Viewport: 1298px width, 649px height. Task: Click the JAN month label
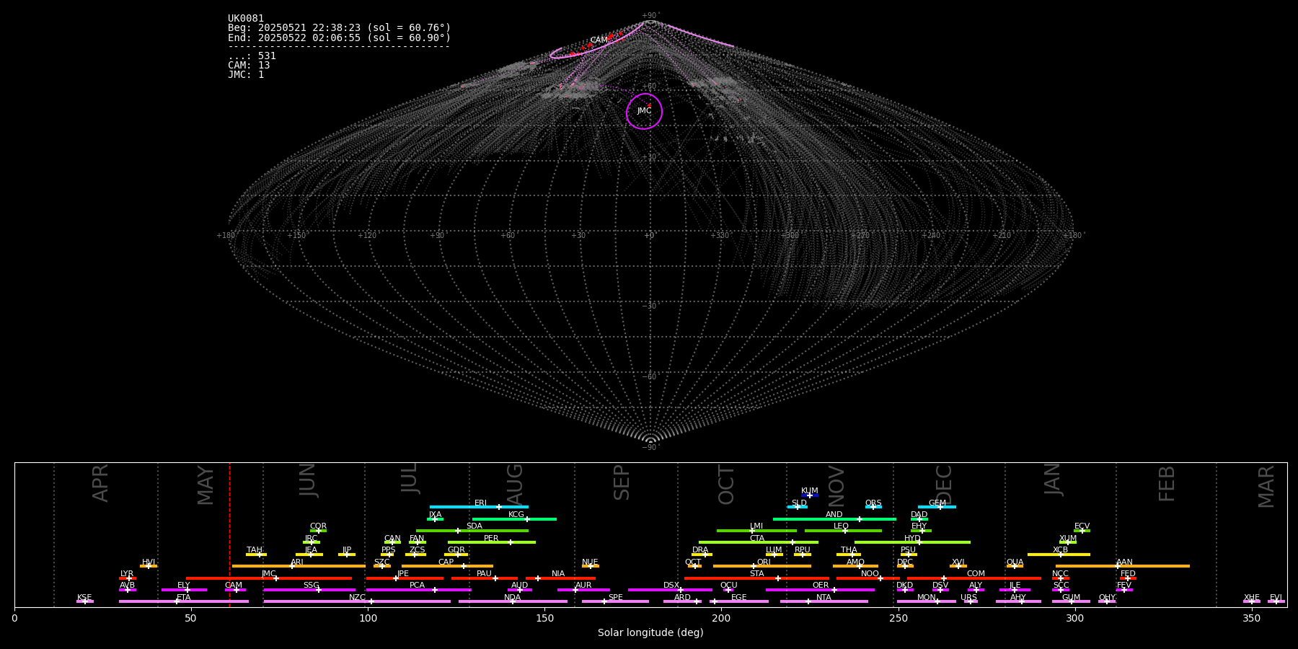pos(1053,479)
